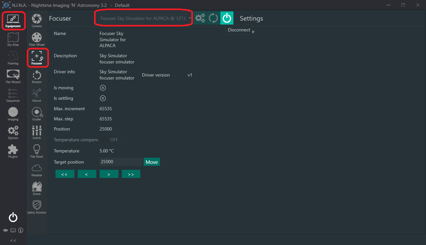The image size is (426, 245).
Task: Open the focuser device selection dropdown
Action: 144,18
